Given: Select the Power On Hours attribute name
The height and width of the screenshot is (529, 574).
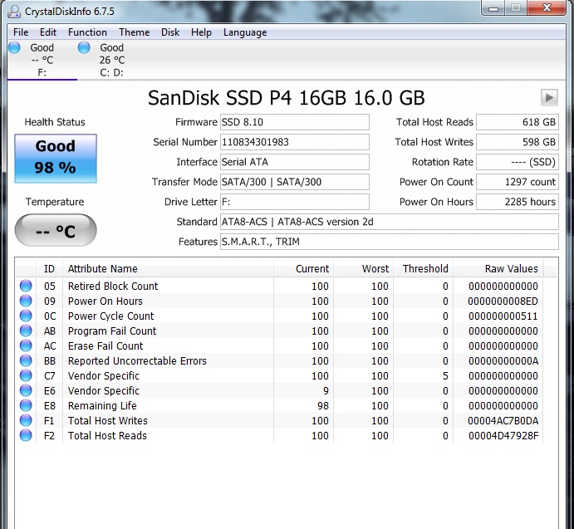Looking at the screenshot, I should [x=105, y=301].
